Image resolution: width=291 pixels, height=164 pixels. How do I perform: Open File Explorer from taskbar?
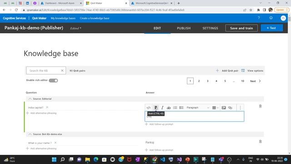87,159
